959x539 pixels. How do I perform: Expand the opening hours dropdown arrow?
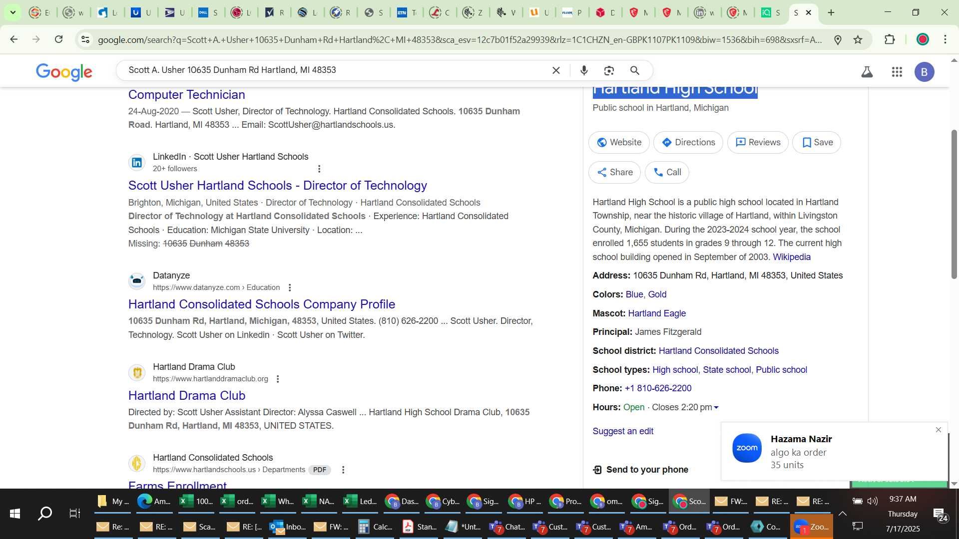coord(716,408)
